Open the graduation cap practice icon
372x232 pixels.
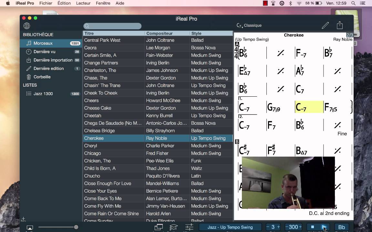[173, 227]
